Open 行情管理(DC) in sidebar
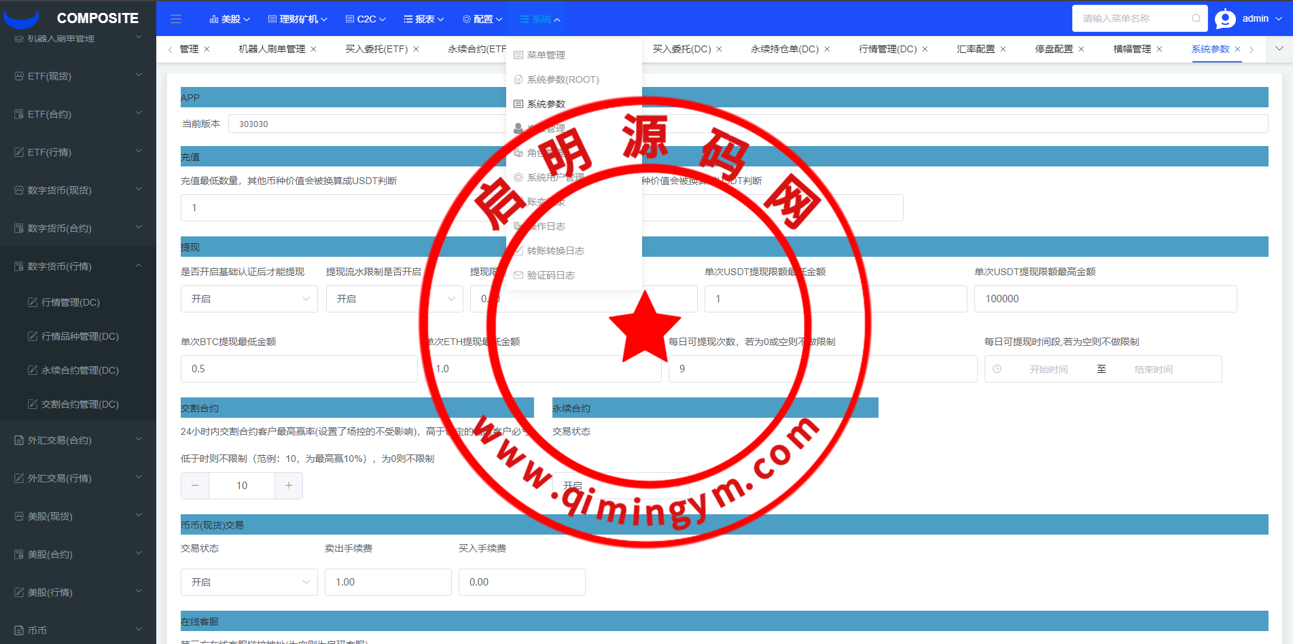The width and height of the screenshot is (1293, 644). coord(79,302)
